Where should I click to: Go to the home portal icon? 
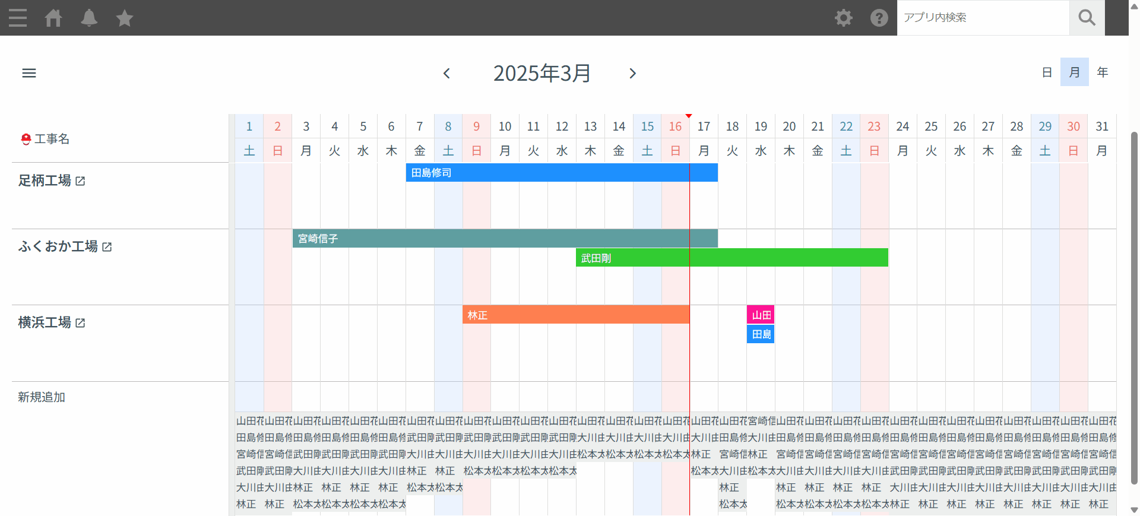[53, 18]
